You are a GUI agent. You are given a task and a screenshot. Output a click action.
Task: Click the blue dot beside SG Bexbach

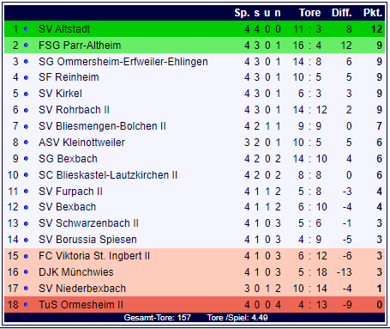26,159
